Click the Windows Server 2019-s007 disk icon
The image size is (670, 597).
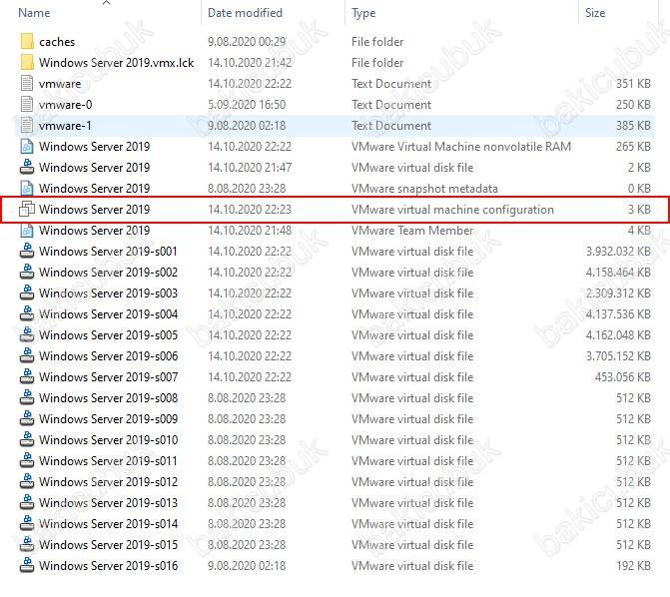pyautogui.click(x=27, y=376)
